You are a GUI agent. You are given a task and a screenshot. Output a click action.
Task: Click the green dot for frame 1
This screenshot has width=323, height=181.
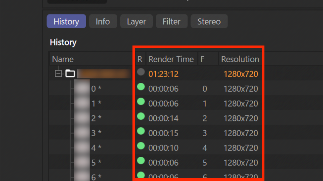point(141,102)
